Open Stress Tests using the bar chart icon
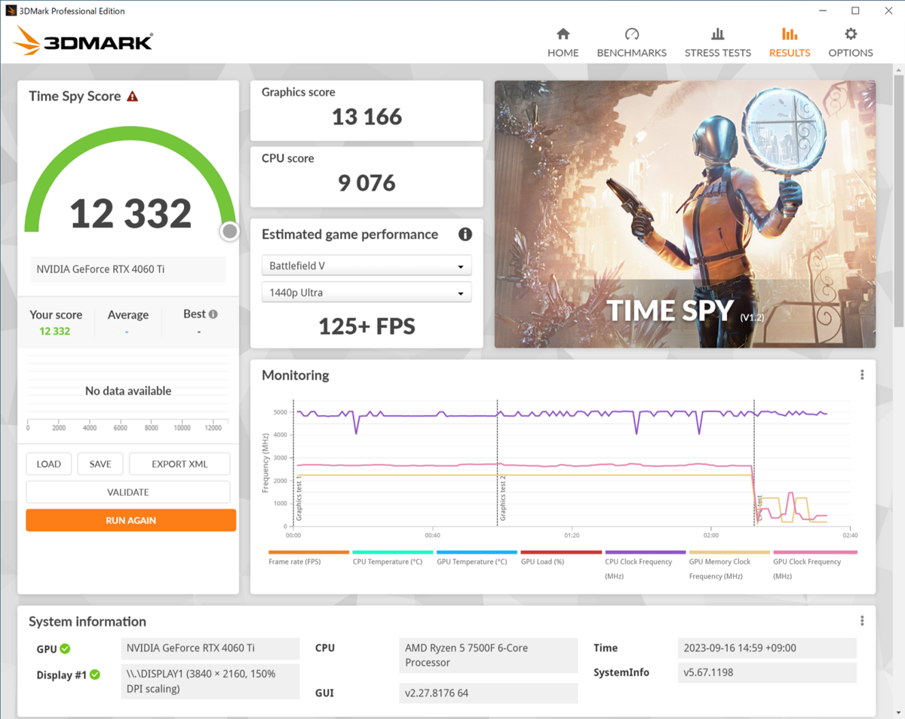The width and height of the screenshot is (905, 719). [717, 35]
